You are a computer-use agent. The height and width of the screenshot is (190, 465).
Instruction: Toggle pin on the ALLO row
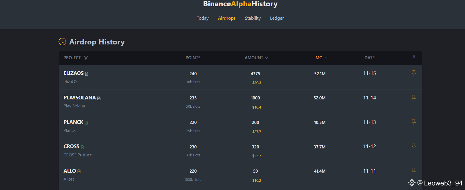[414, 171]
